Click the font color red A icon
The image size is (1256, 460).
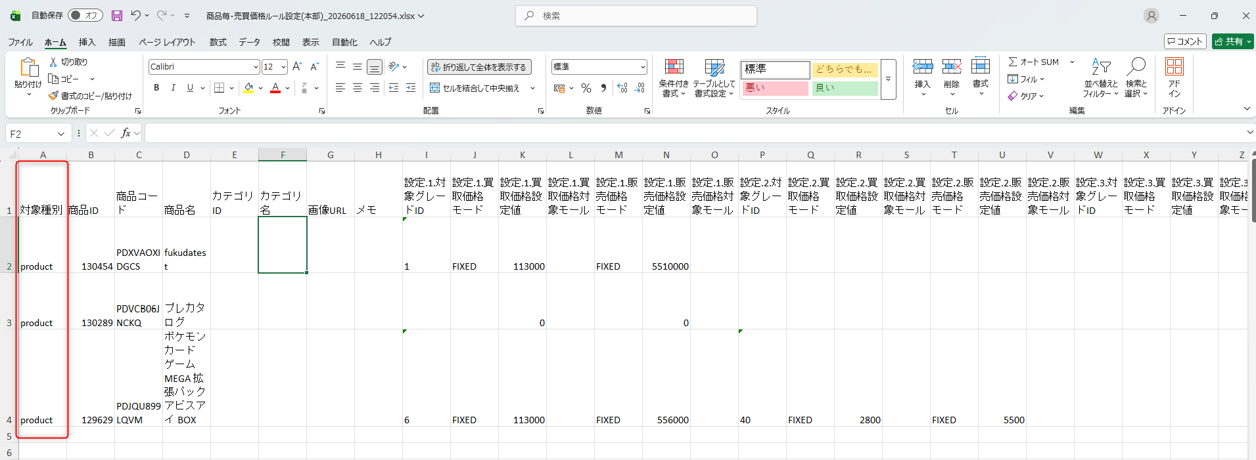pos(275,88)
